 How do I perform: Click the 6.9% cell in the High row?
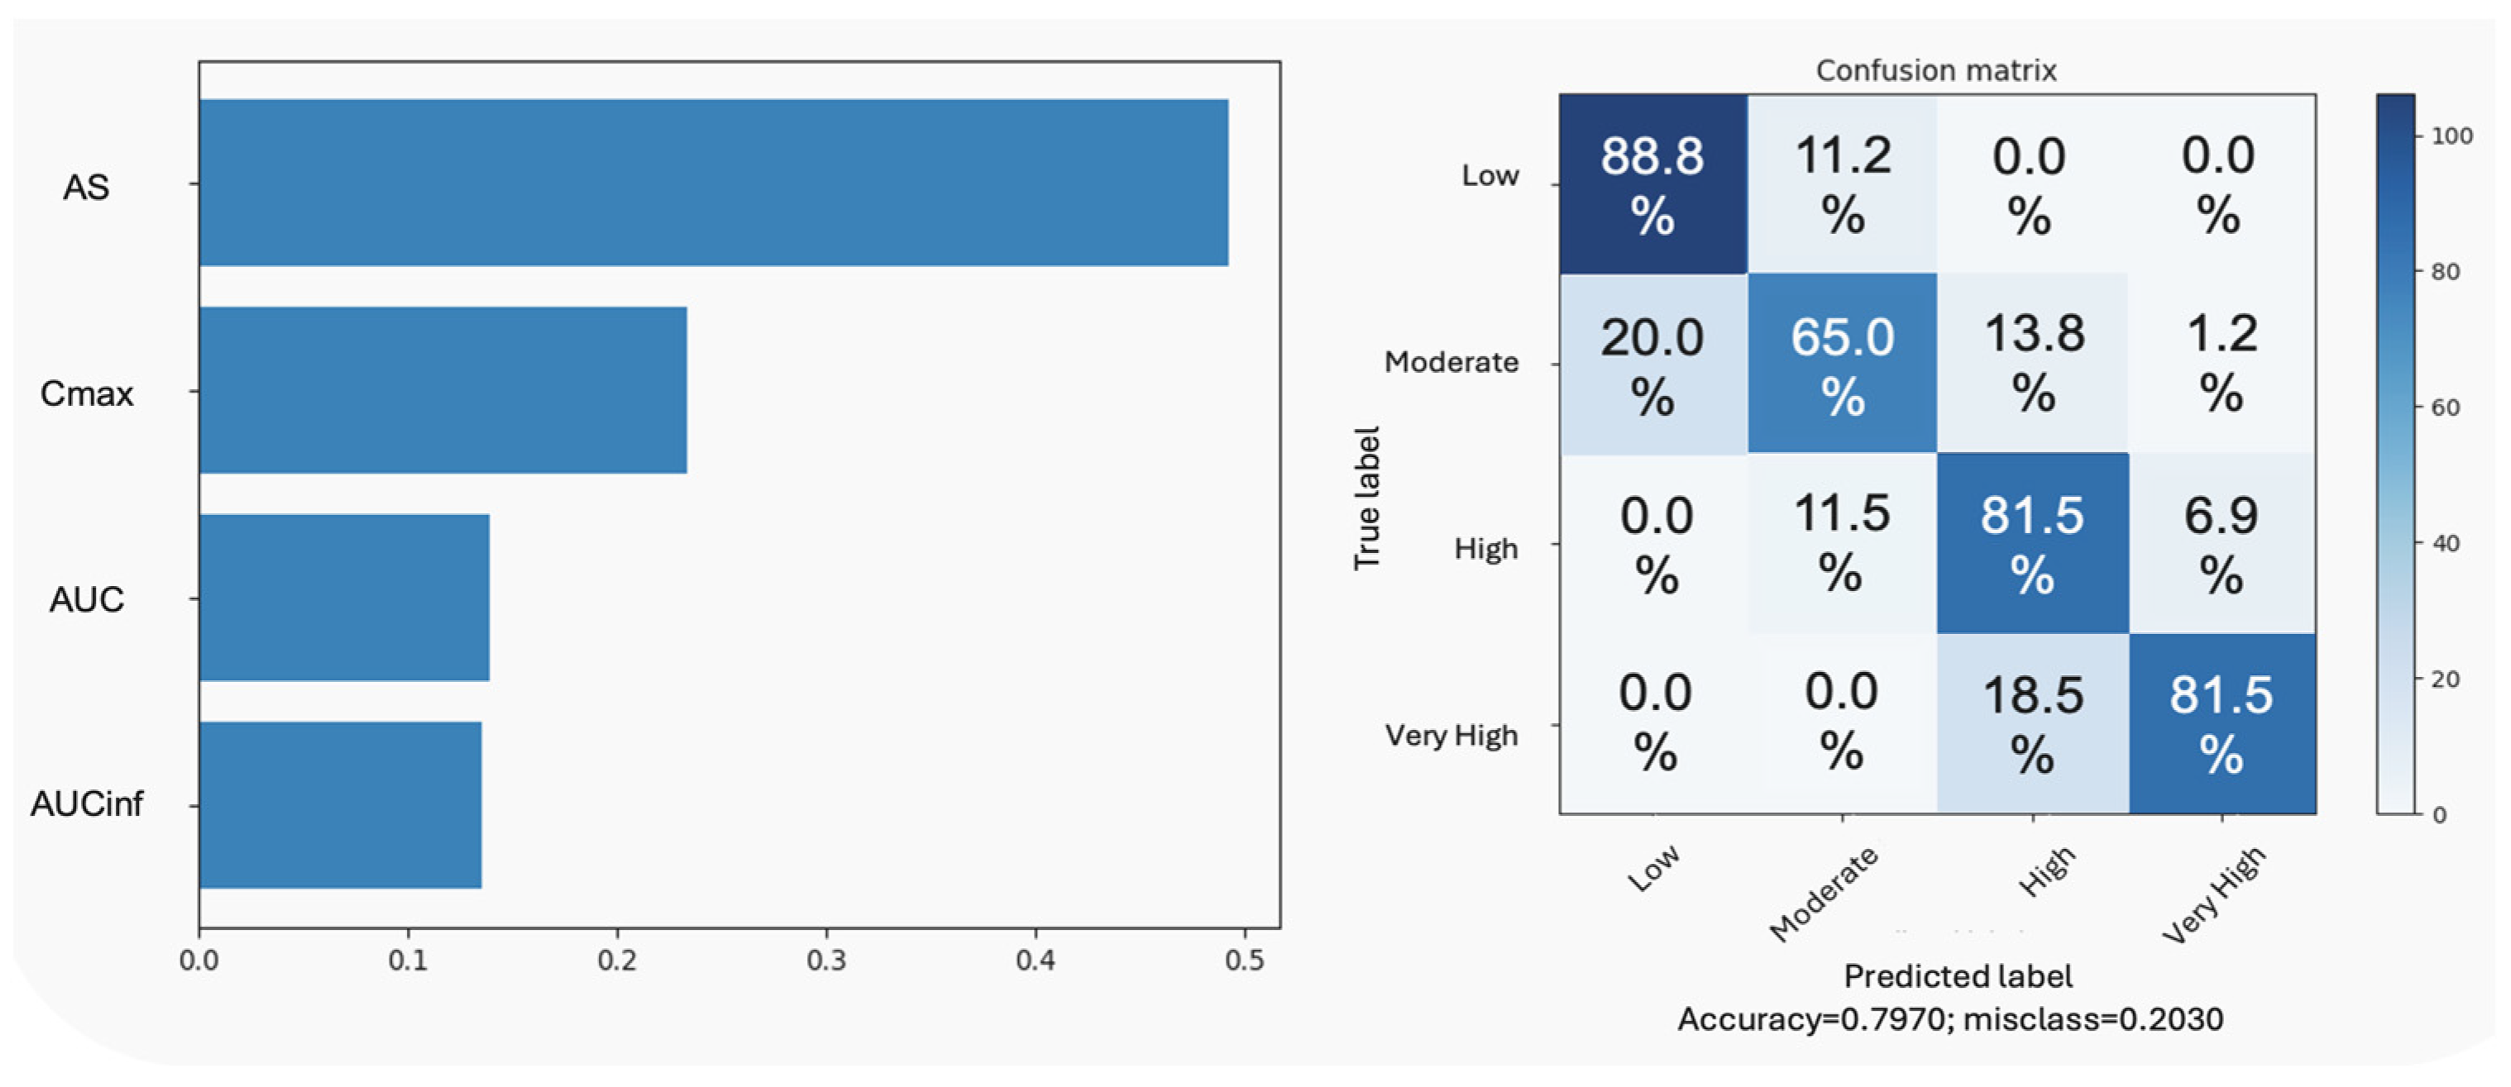pyautogui.click(x=2222, y=544)
